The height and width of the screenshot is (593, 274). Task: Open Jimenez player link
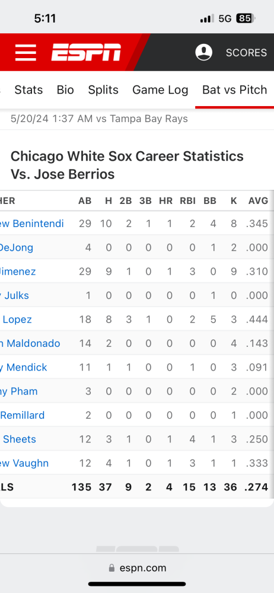(x=18, y=271)
